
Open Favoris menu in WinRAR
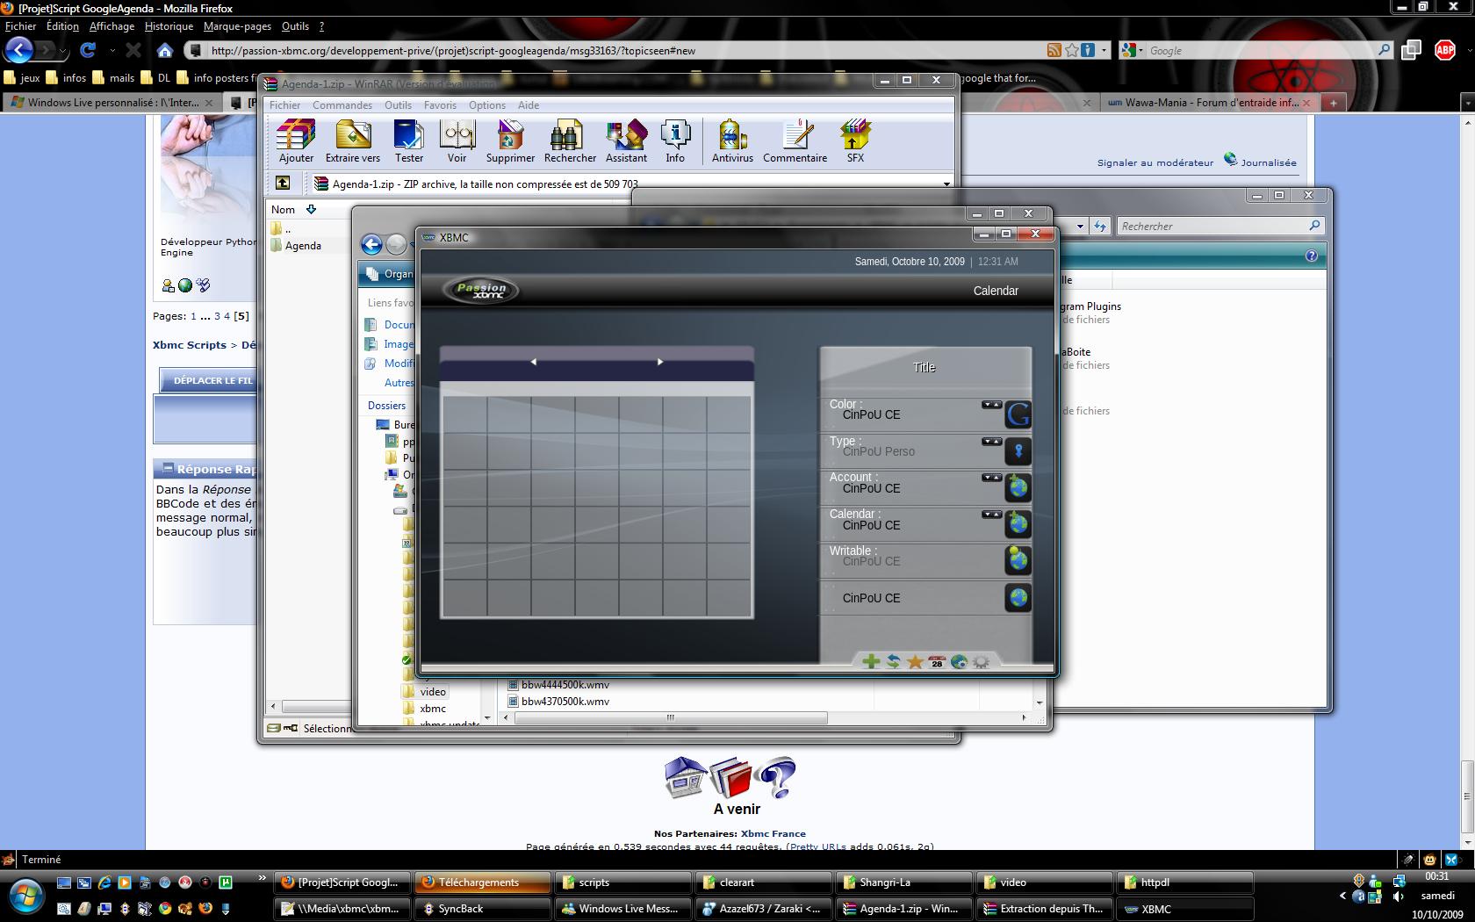click(440, 104)
